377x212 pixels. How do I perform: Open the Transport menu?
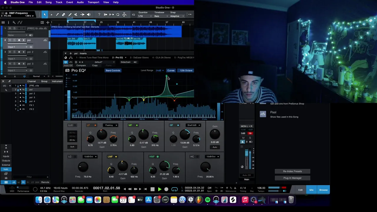click(x=93, y=2)
